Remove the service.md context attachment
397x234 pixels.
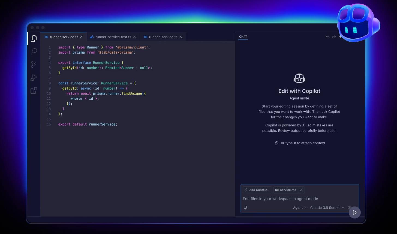301,190
